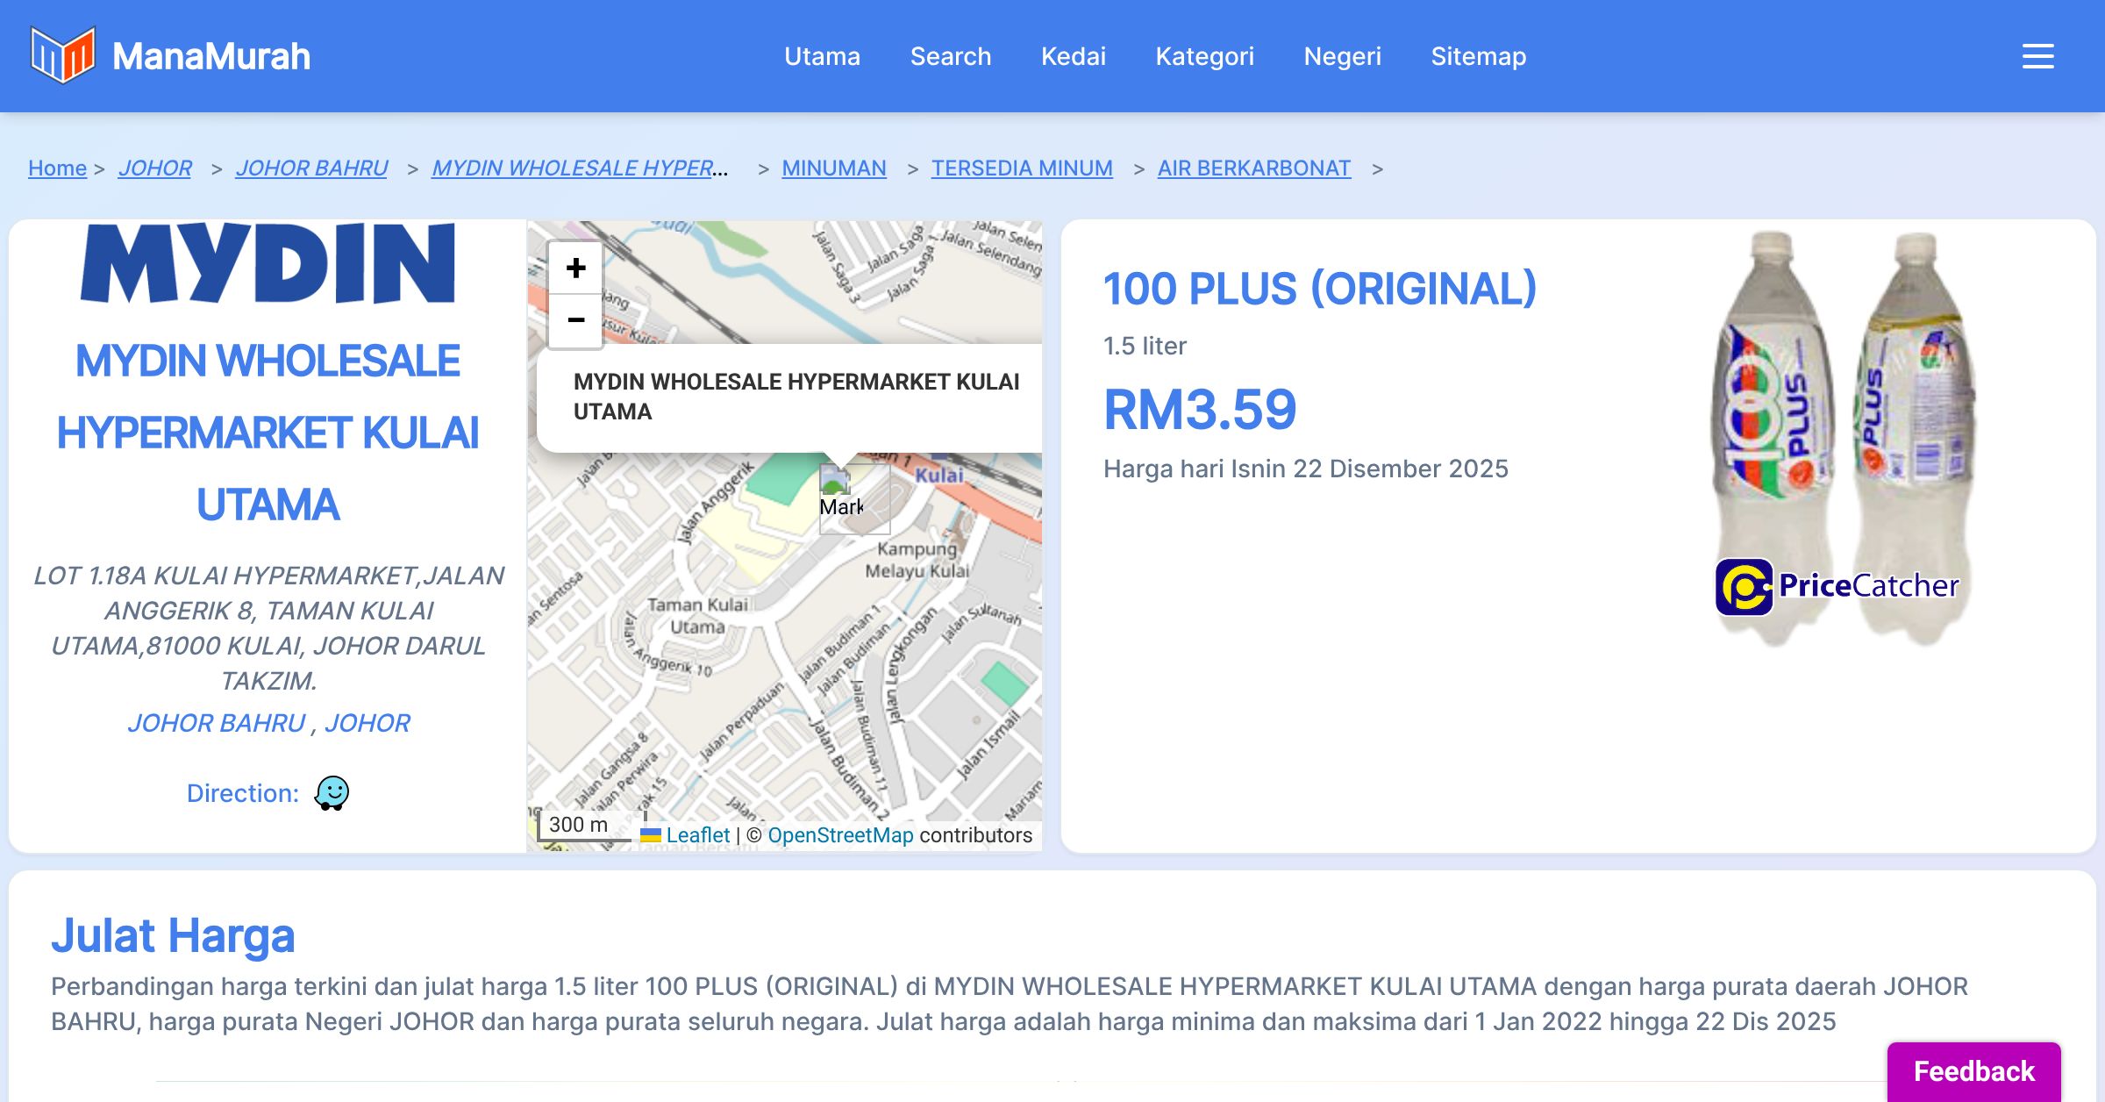This screenshot has width=2105, height=1102.
Task: Click the ManaMurah logo icon
Action: (62, 55)
